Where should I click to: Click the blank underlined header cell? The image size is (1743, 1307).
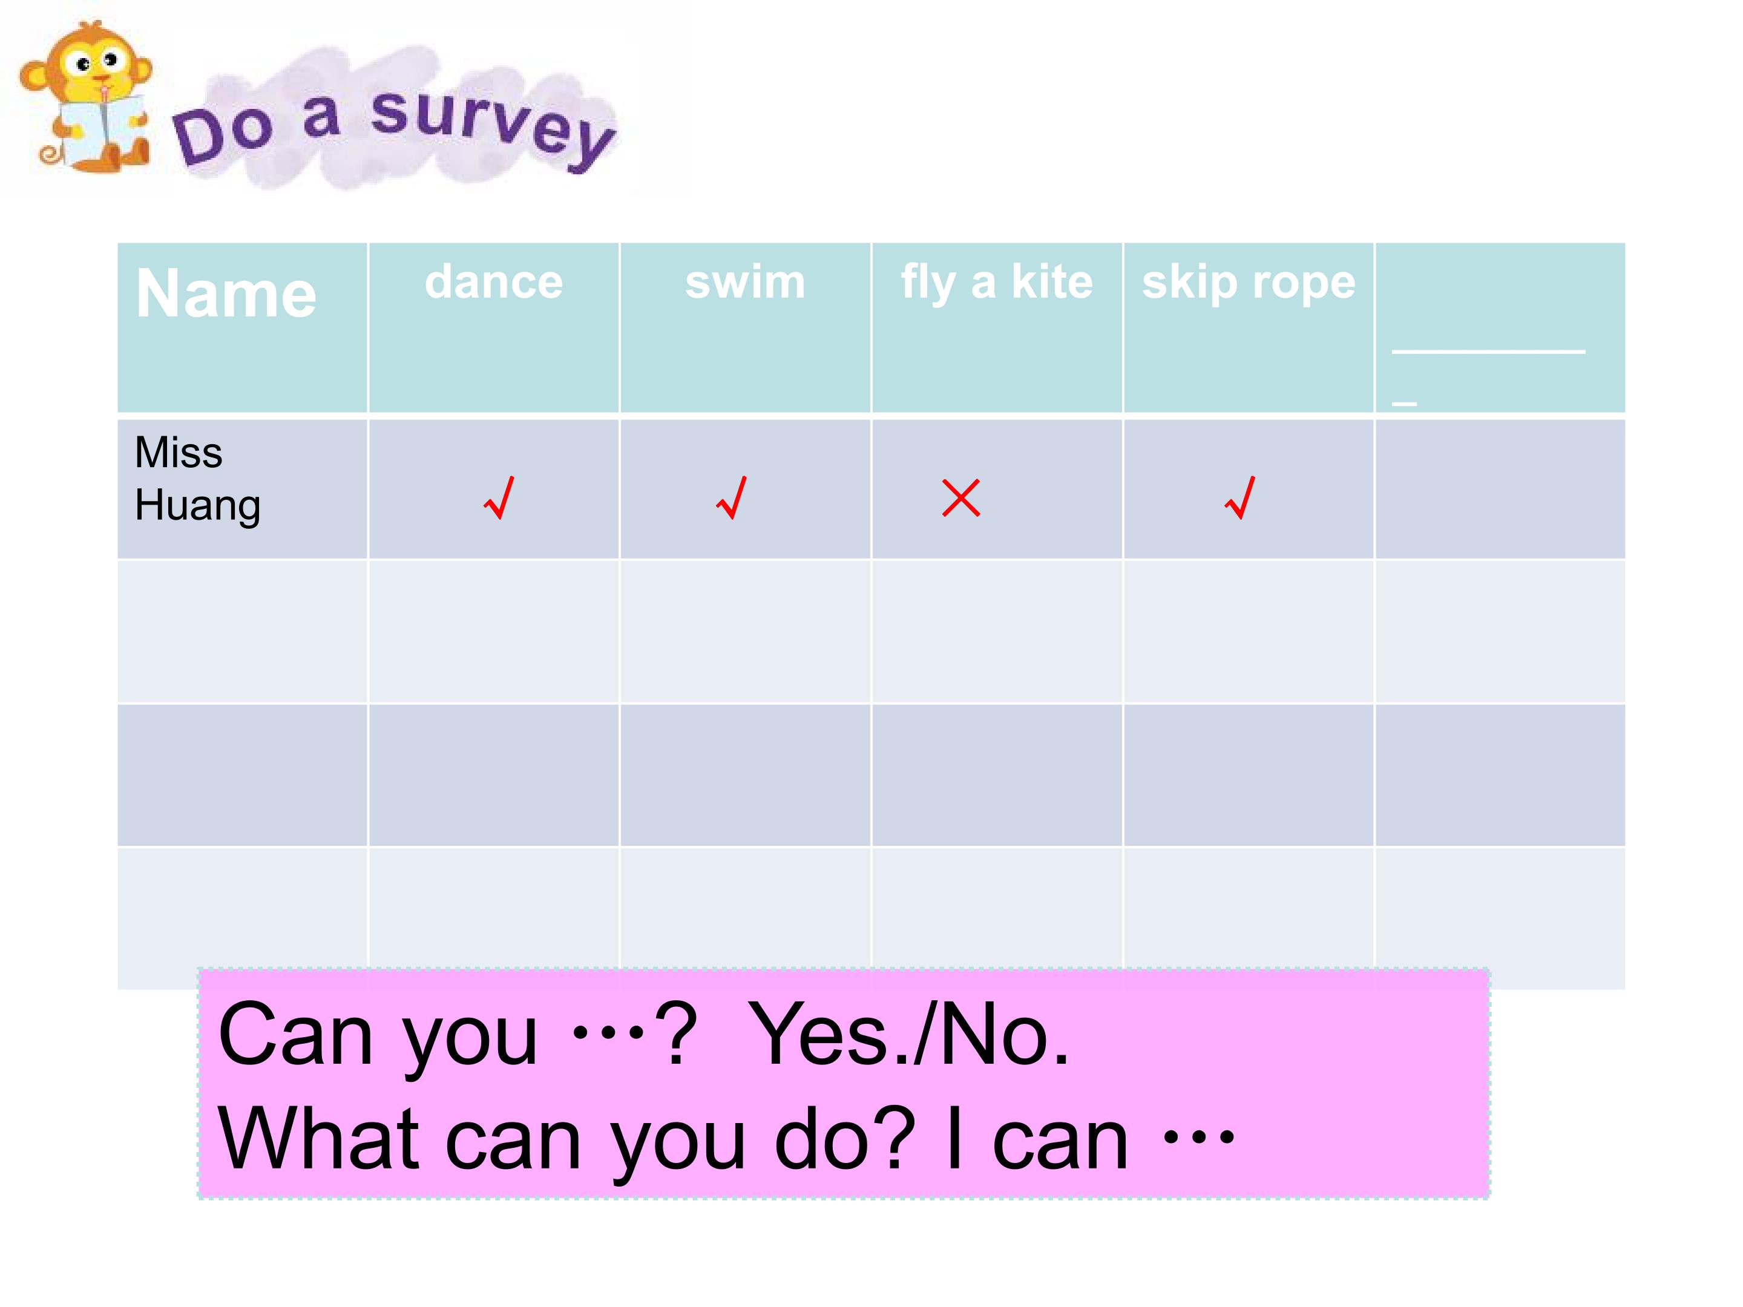coord(1500,327)
